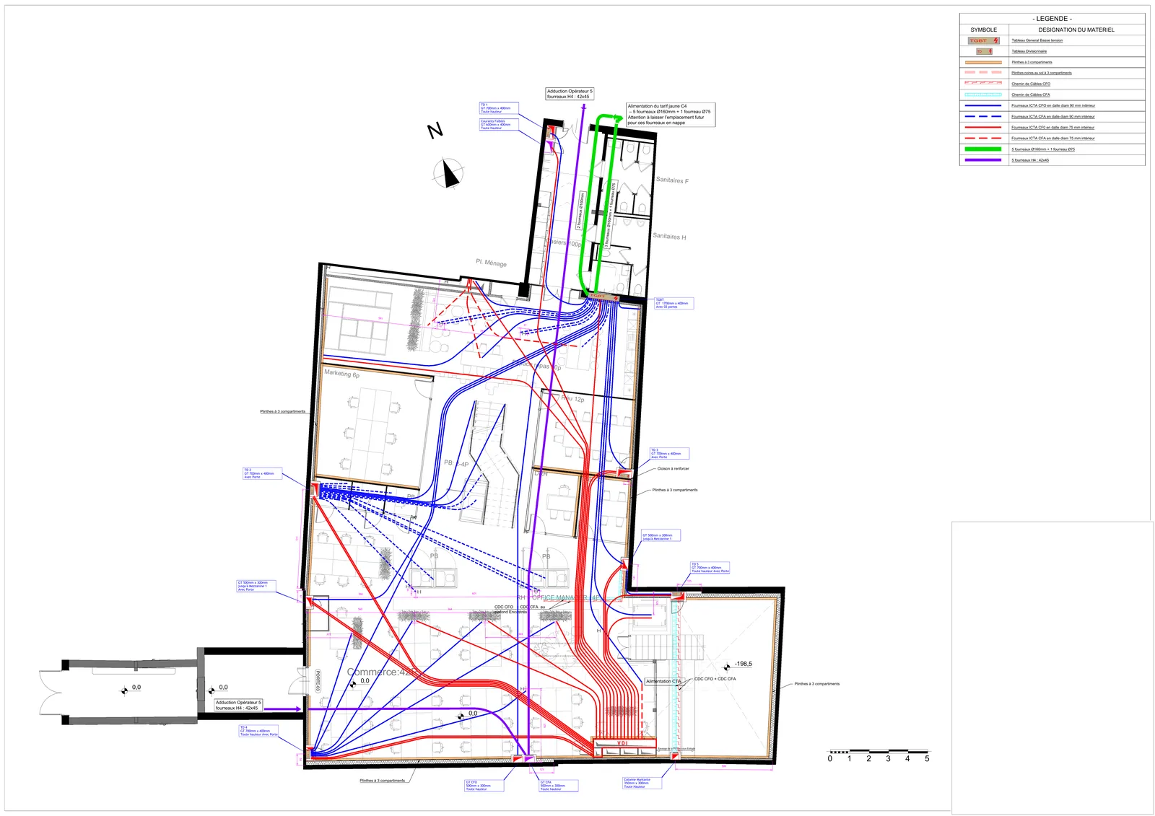1155x816 pixels.
Task: Click the red Chemin de Câbles CFO legend symbol
Action: tap(984, 84)
